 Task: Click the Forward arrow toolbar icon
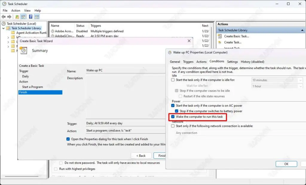9,17
